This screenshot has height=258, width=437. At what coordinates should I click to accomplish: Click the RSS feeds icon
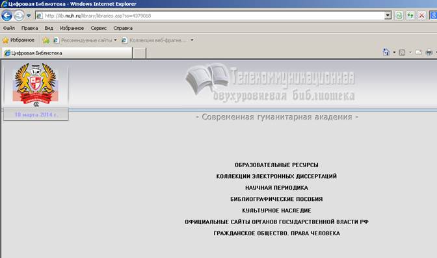pyautogui.click(x=402, y=53)
